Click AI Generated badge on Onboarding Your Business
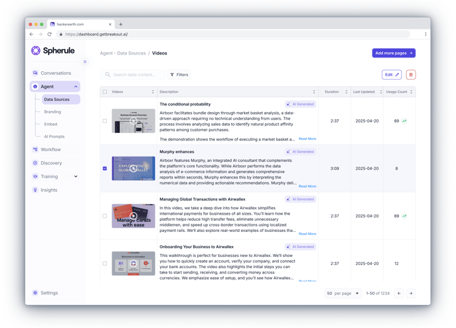 pyautogui.click(x=300, y=247)
